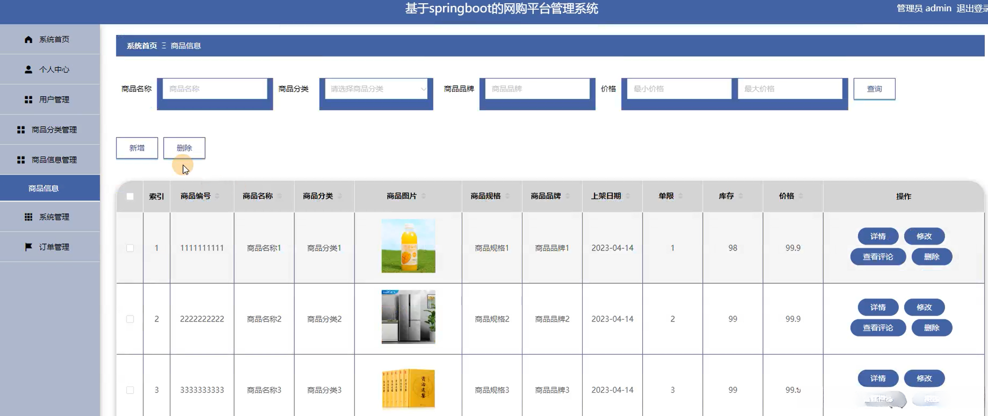Click the stock value 98 cell
Image resolution: width=988 pixels, height=416 pixels.
[x=732, y=248]
